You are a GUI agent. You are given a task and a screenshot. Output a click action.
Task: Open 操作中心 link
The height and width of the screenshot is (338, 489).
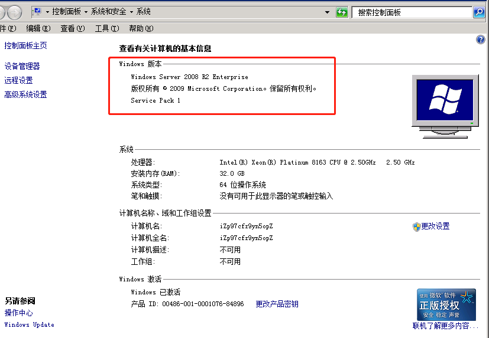tap(18, 313)
